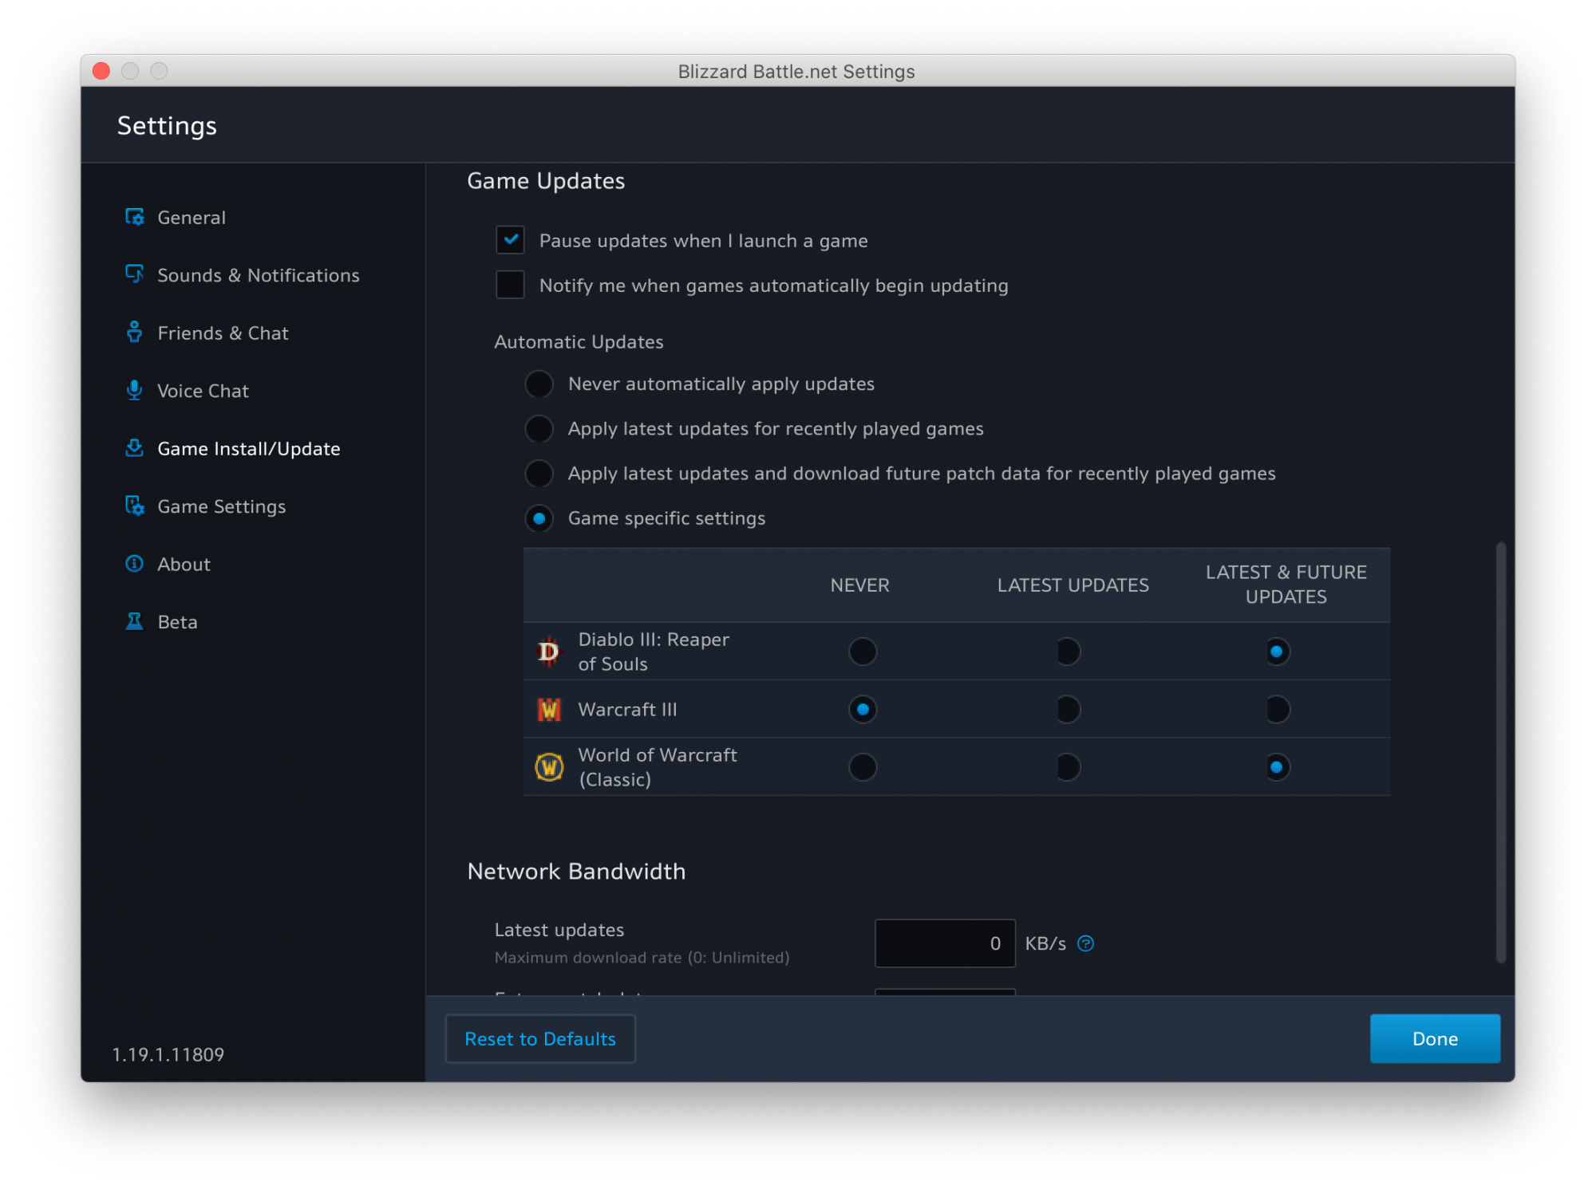Set Warcraft III to Latest Updates
This screenshot has width=1596, height=1189.
pyautogui.click(x=1069, y=709)
